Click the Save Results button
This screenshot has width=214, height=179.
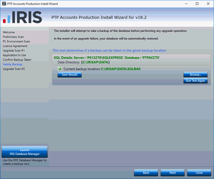(69, 75)
